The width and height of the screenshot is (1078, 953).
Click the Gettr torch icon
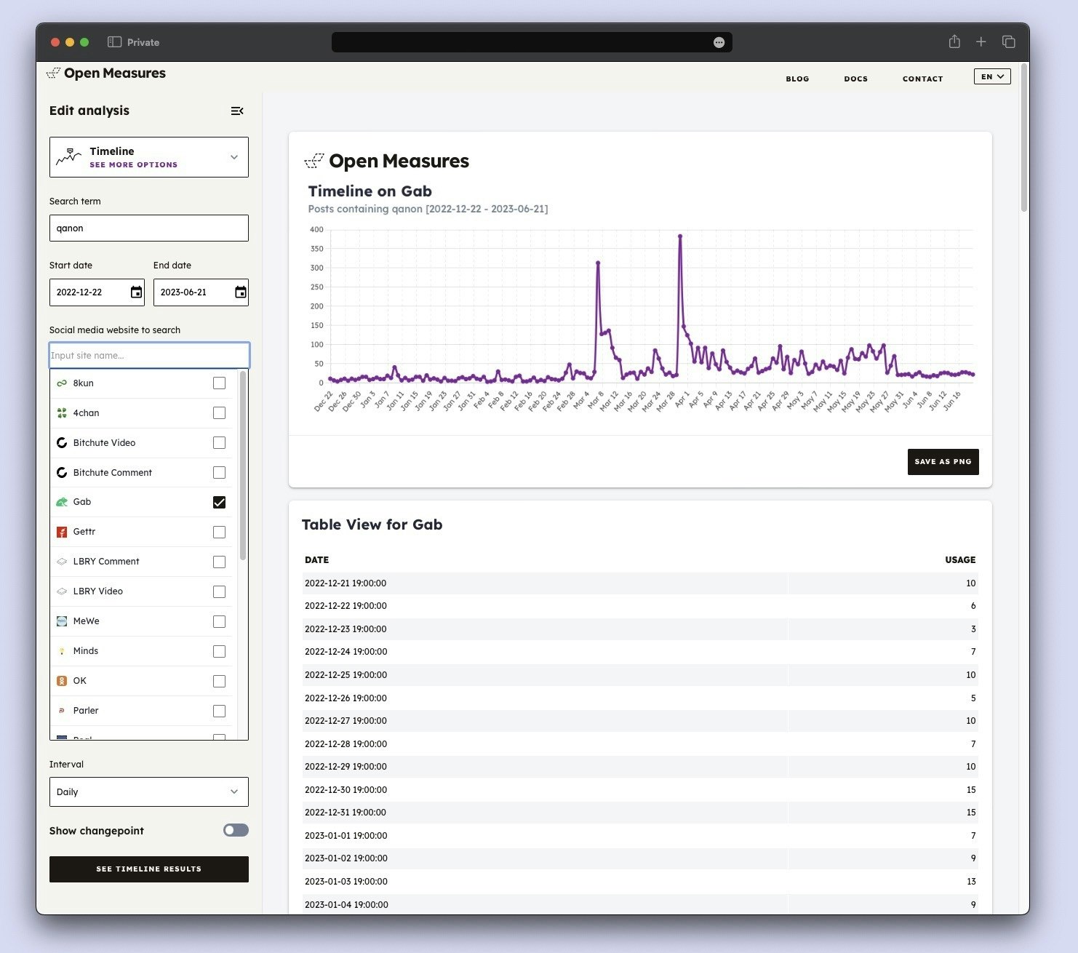tap(62, 532)
